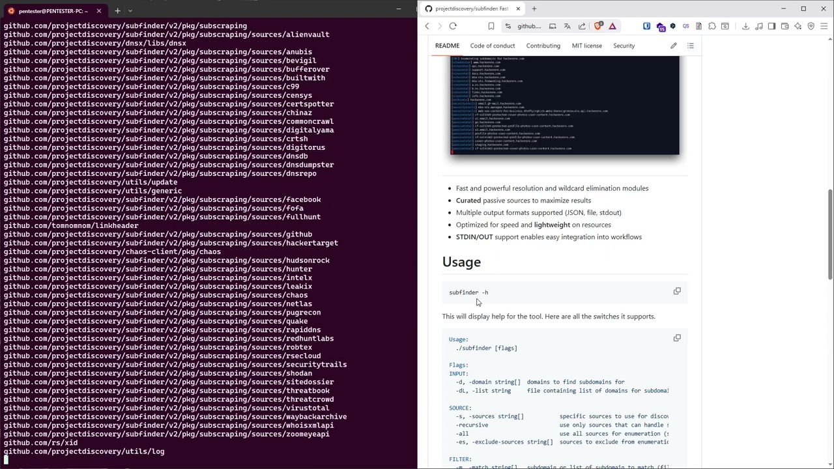
Task: Switch to the Contributing tab
Action: coord(543,46)
